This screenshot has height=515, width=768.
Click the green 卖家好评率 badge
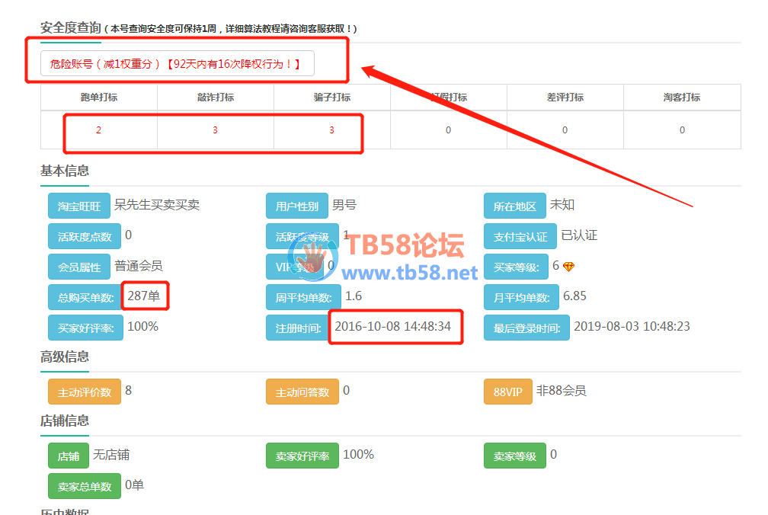coord(302,456)
